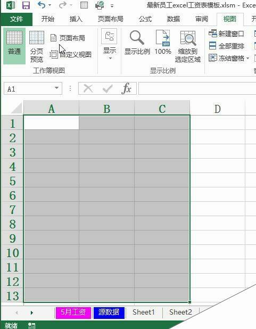256x329 pixels.
Task: Open the undo history dropdown arrow
Action: click(x=49, y=5)
